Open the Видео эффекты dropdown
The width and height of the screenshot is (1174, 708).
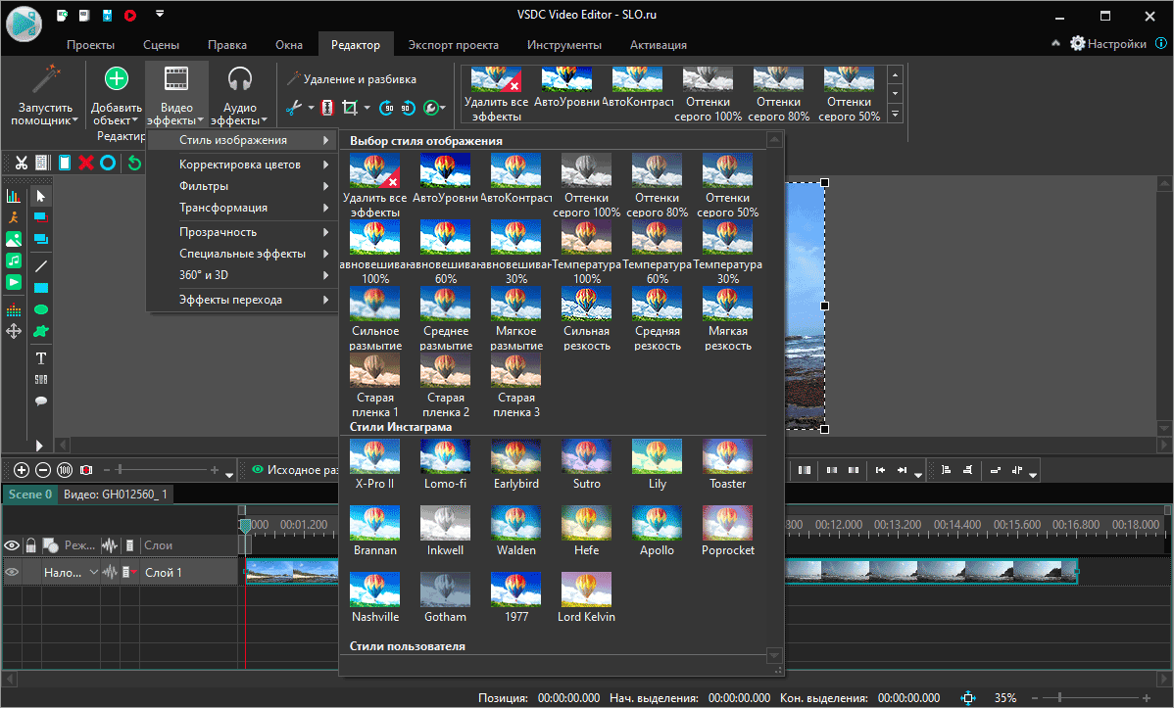[176, 96]
